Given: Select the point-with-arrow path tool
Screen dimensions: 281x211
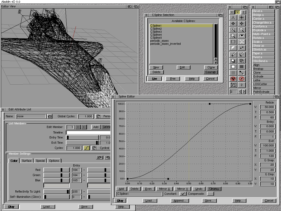Looking at the screenshot, I should (241, 73).
